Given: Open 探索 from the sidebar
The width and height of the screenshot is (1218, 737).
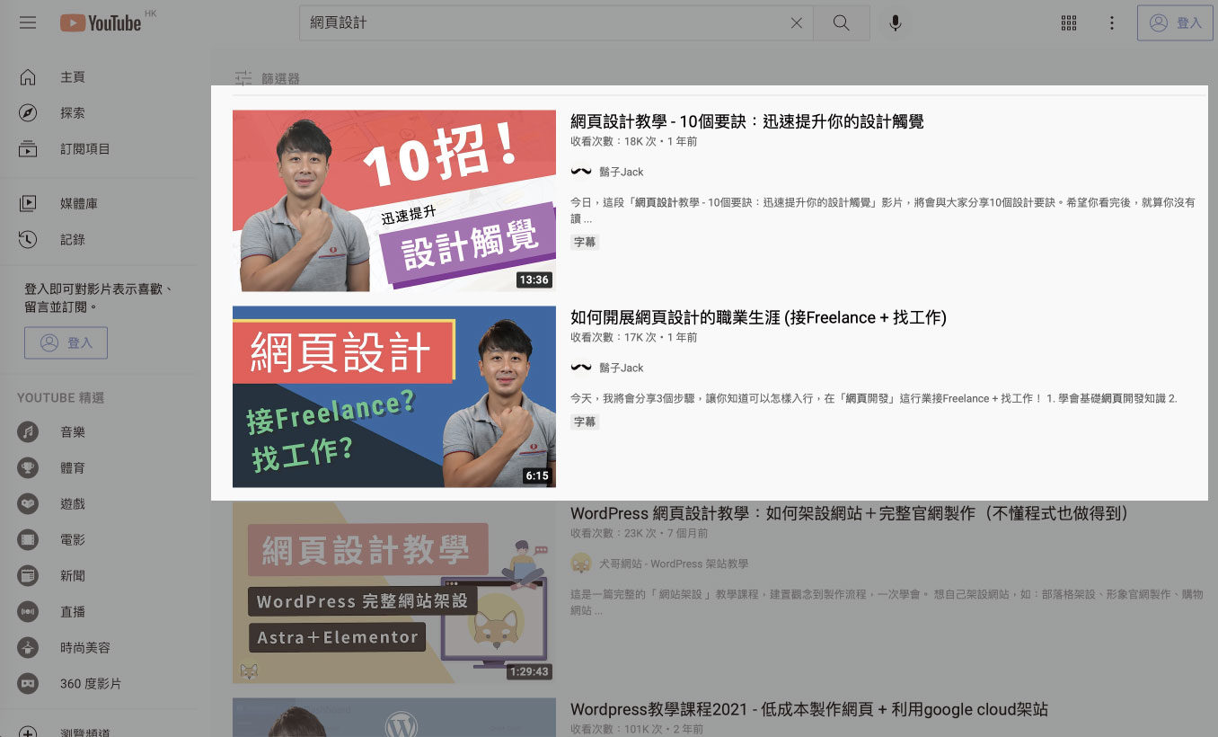Looking at the screenshot, I should 72,113.
